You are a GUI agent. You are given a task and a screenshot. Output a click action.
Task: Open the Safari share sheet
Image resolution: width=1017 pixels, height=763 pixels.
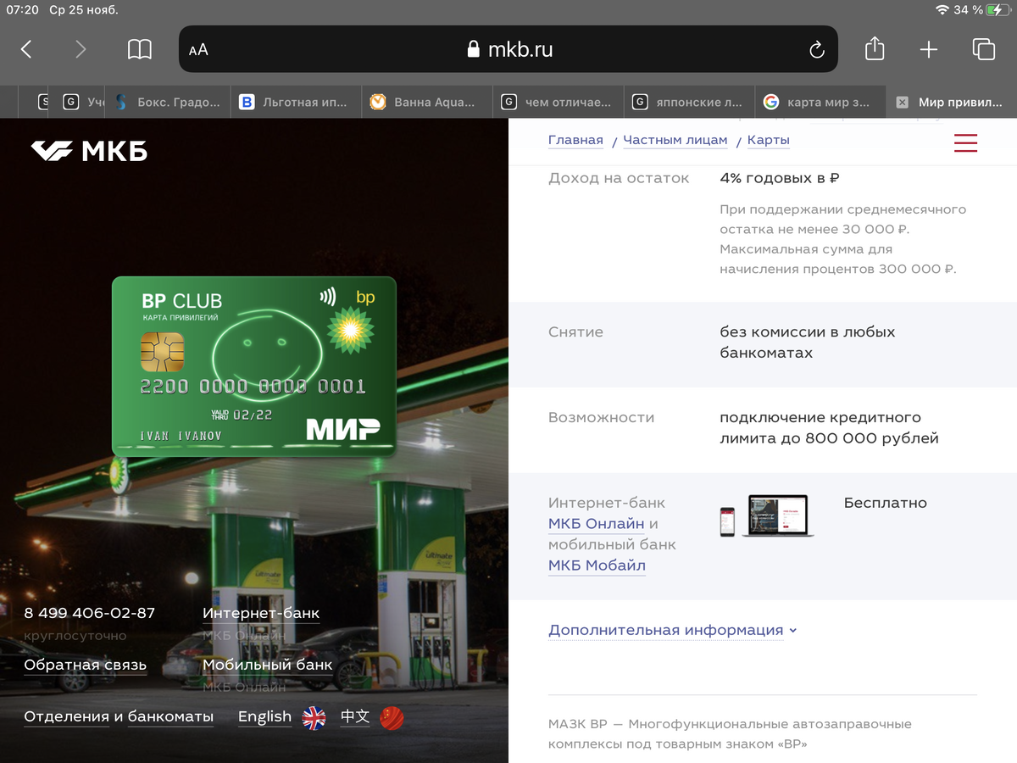point(875,49)
